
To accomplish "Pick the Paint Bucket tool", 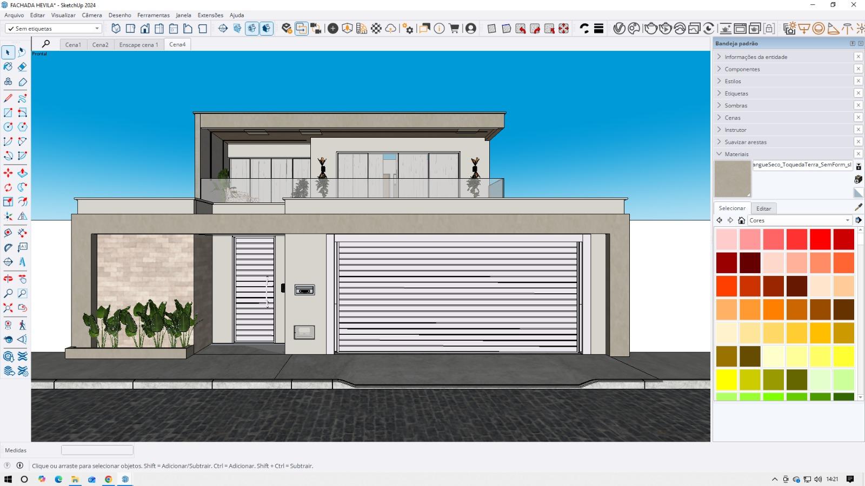I will point(8,67).
